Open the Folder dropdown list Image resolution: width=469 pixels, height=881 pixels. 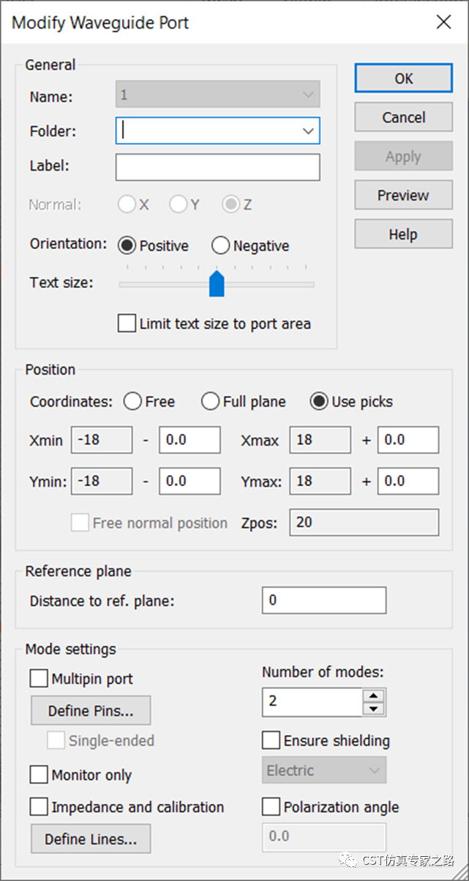pyautogui.click(x=308, y=131)
